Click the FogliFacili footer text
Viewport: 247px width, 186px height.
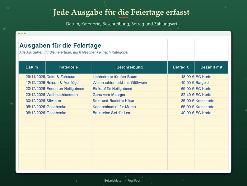[134, 180]
